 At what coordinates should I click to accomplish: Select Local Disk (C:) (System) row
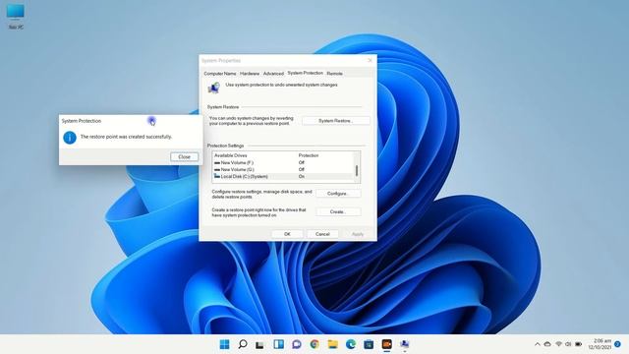pos(283,176)
